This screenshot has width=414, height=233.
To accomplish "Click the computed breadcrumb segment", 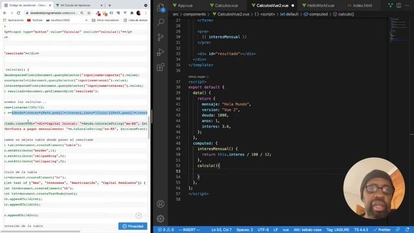I will click(x=316, y=14).
